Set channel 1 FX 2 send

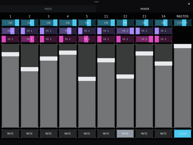[10, 39]
